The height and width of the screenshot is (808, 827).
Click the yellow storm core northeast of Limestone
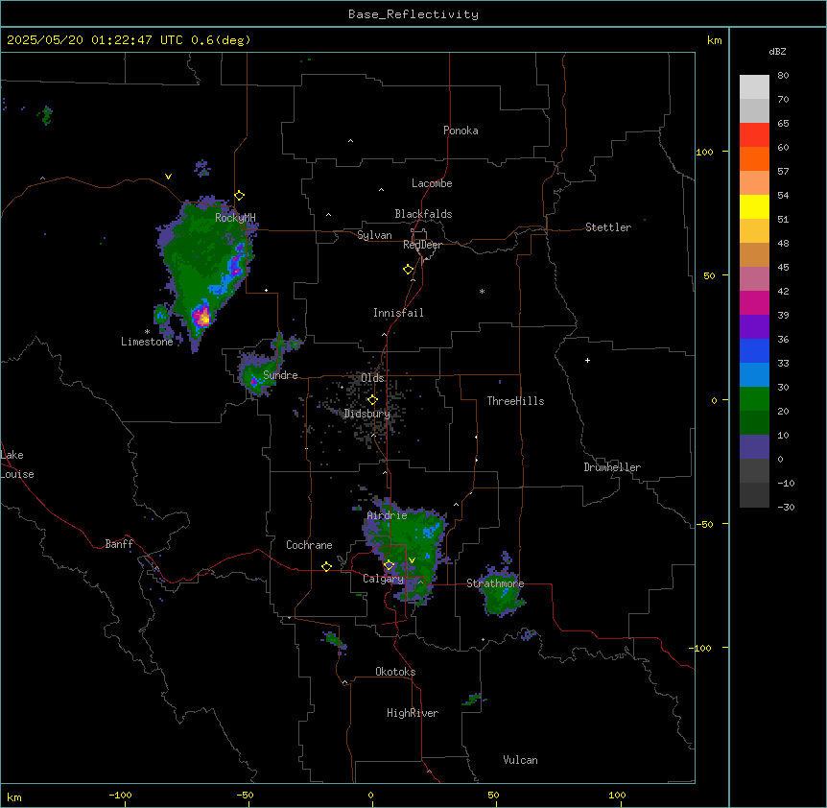[203, 317]
